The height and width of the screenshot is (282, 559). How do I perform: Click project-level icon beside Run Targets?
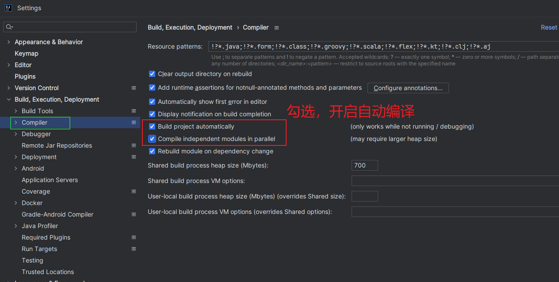click(134, 249)
